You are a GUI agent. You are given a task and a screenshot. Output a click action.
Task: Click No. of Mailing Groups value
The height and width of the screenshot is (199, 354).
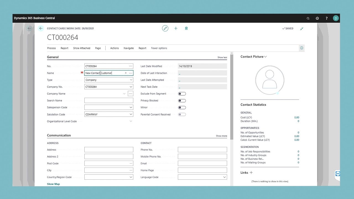point(298,163)
